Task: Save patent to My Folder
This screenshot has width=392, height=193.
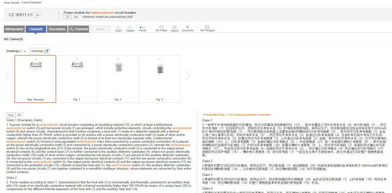Action: [161, 29]
